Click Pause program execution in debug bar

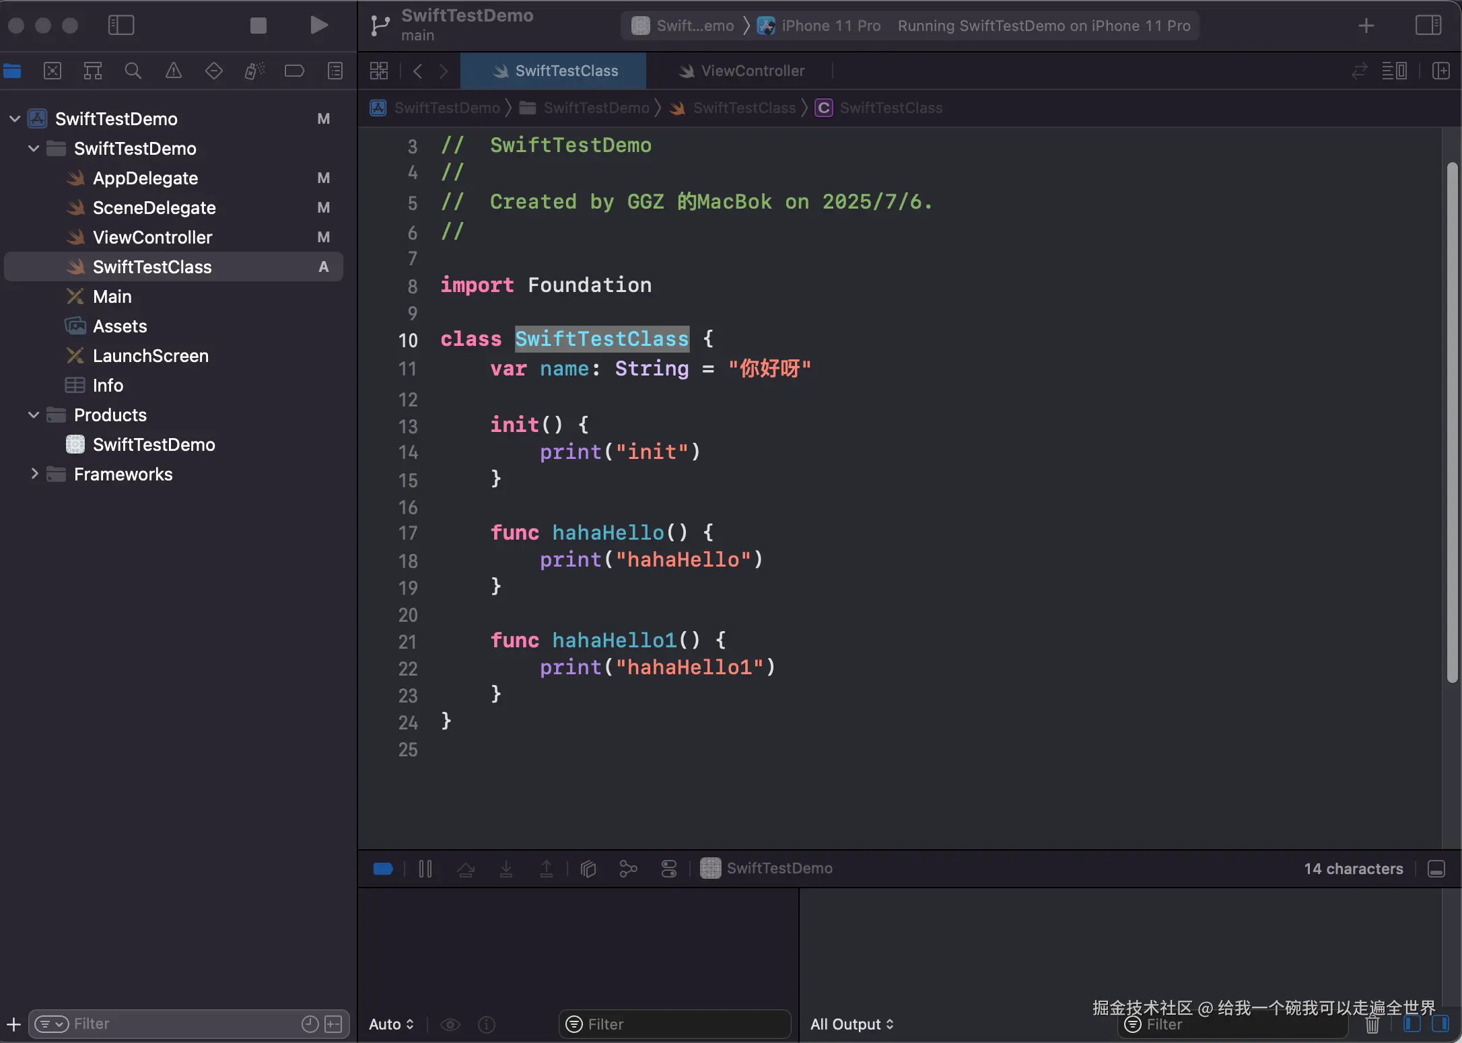coord(425,869)
